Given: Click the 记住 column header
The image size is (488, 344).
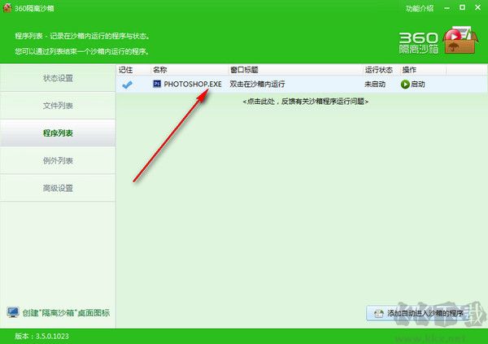Looking at the screenshot, I should click(x=134, y=70).
